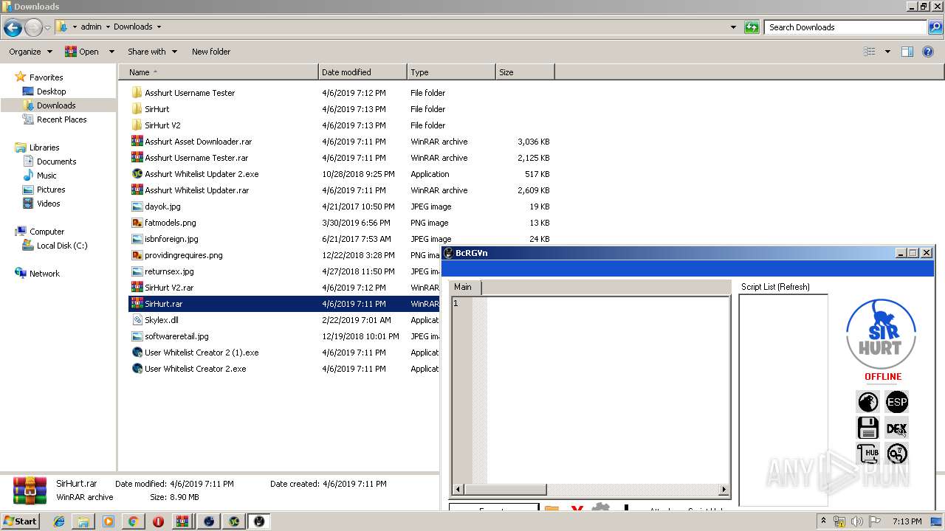Click the Action Center flag tray icon
The image size is (945, 531).
[875, 521]
